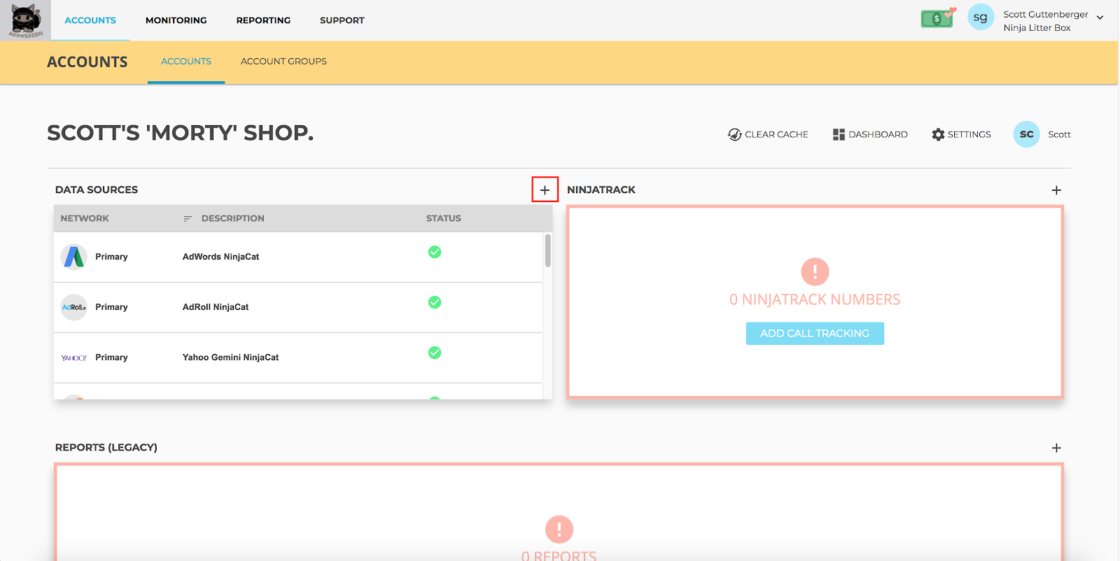
Task: Open the SUPPORT menu
Action: point(342,20)
